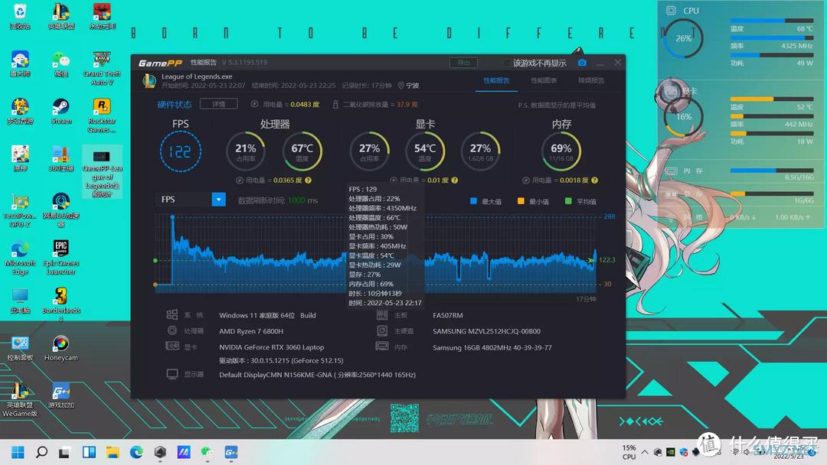
Task: Open the 网易UU加速器 desktop icon
Action: tap(61, 210)
